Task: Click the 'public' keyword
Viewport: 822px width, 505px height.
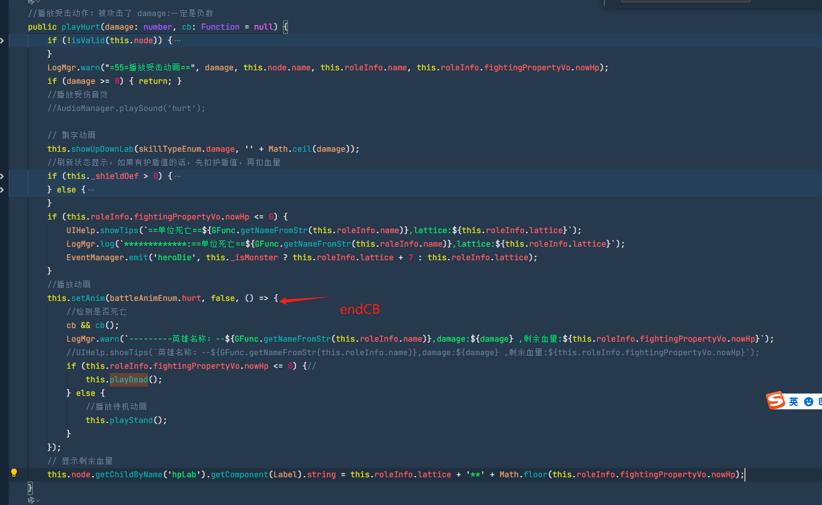Action: click(43, 27)
